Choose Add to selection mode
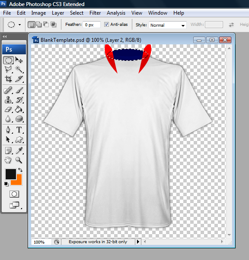The width and height of the screenshot is (249, 260). (x=39, y=25)
